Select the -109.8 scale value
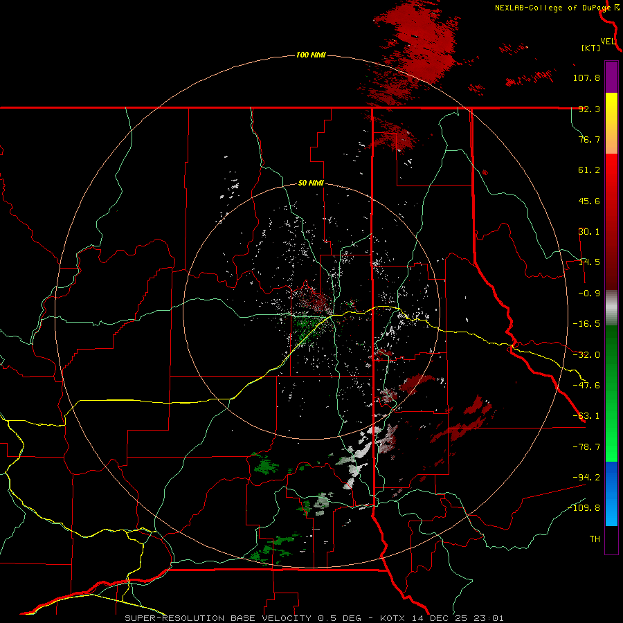The image size is (623, 623). [x=584, y=508]
